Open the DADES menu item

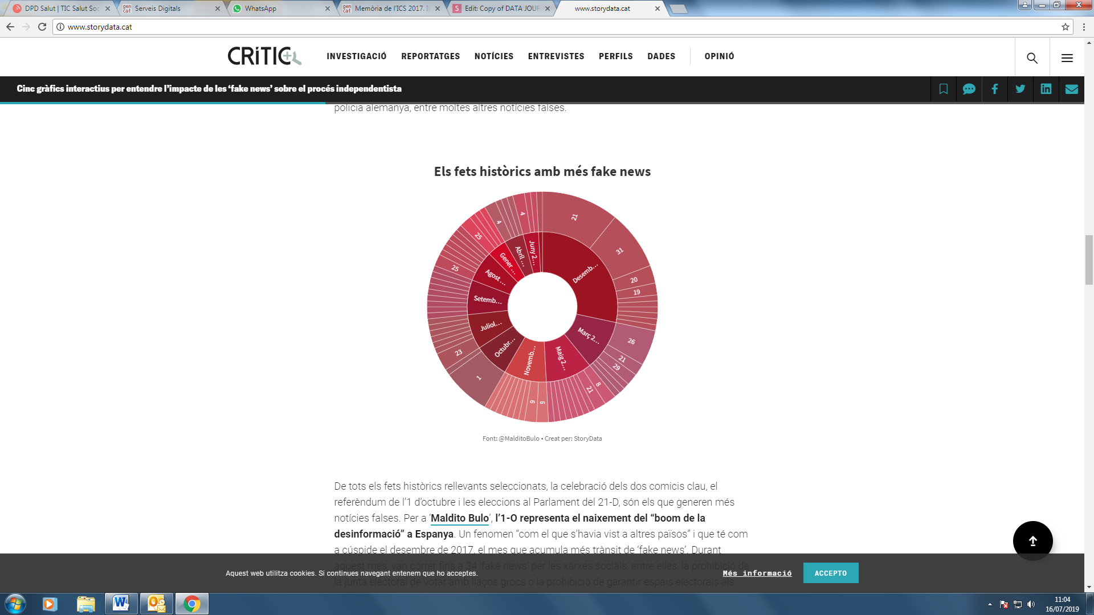click(661, 56)
